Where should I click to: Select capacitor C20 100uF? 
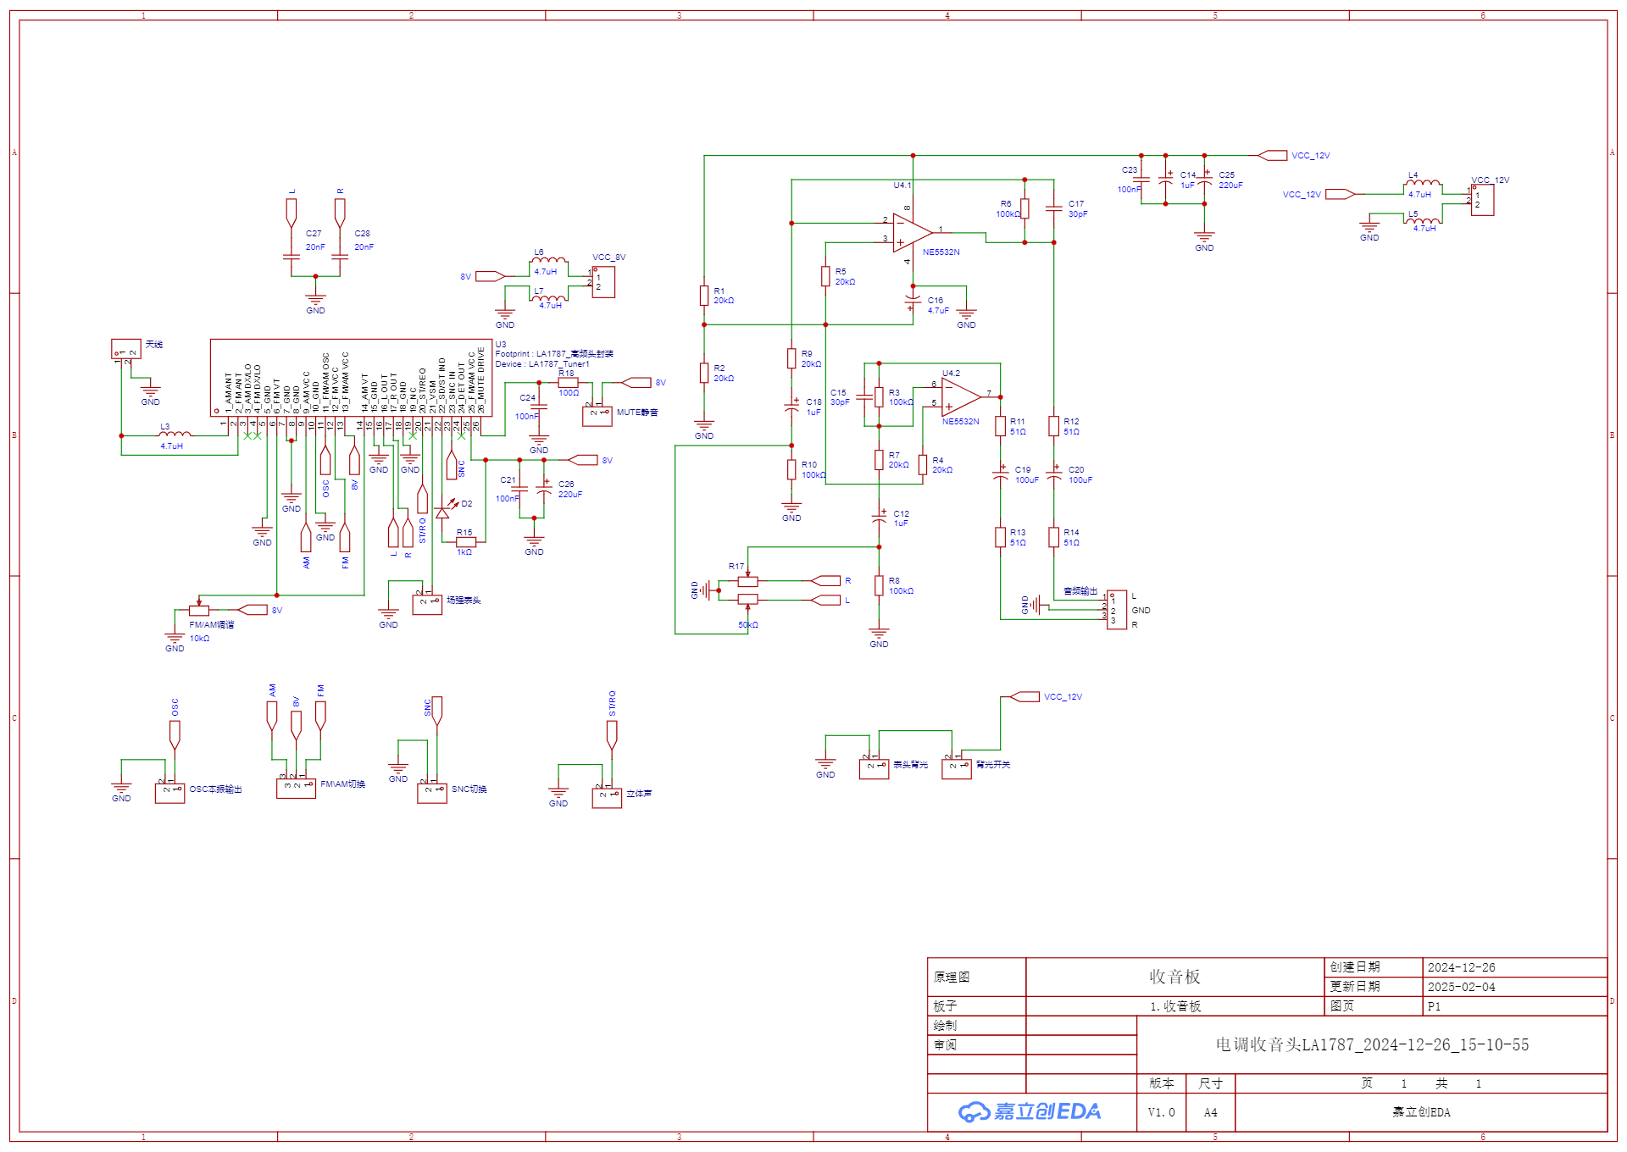coord(1054,474)
